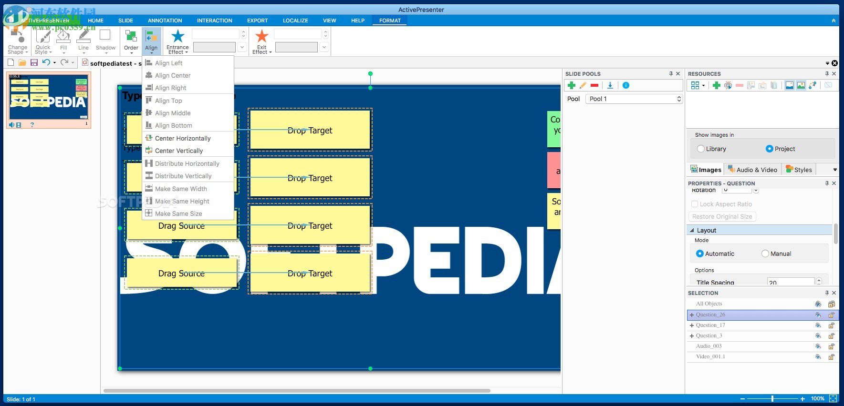The height and width of the screenshot is (406, 844).
Task: Click the fit-to-window icon in status bar
Action: click(x=833, y=398)
